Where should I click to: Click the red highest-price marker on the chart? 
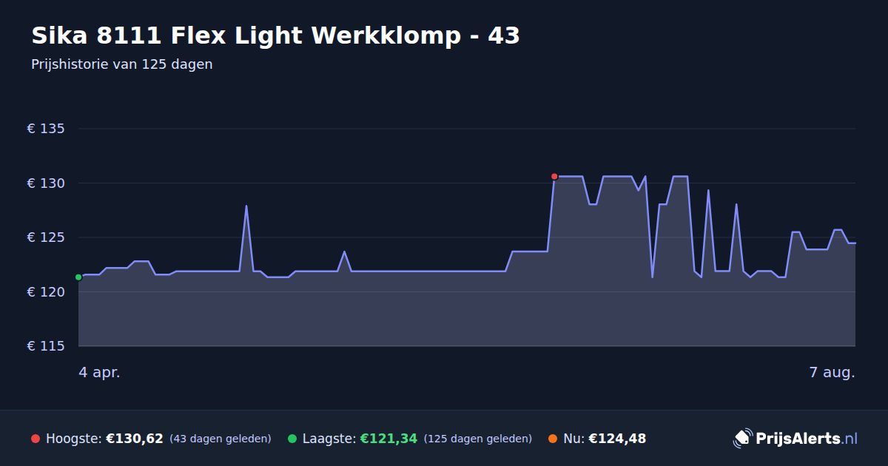pos(554,176)
